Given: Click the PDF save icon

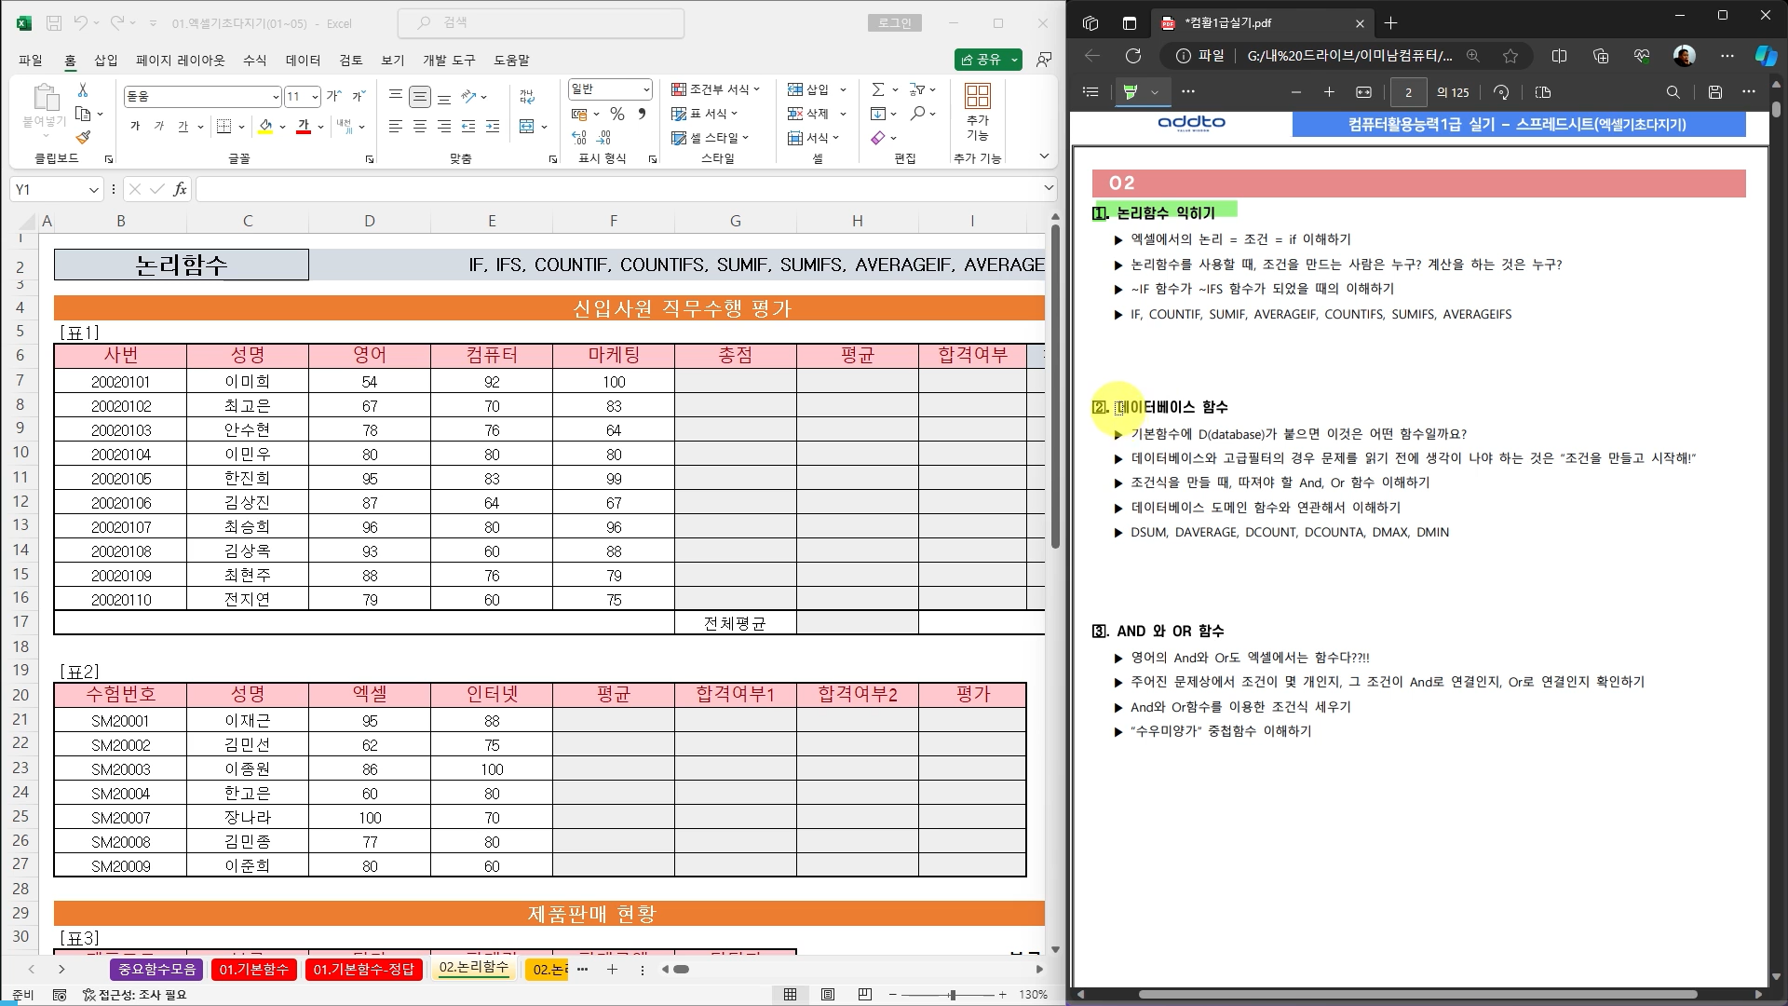Looking at the screenshot, I should (x=1715, y=92).
